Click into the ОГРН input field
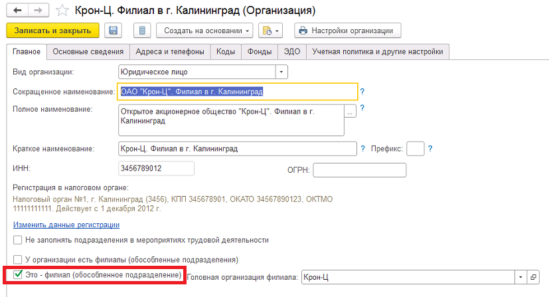This screenshot has height=297, width=549. coord(360,170)
